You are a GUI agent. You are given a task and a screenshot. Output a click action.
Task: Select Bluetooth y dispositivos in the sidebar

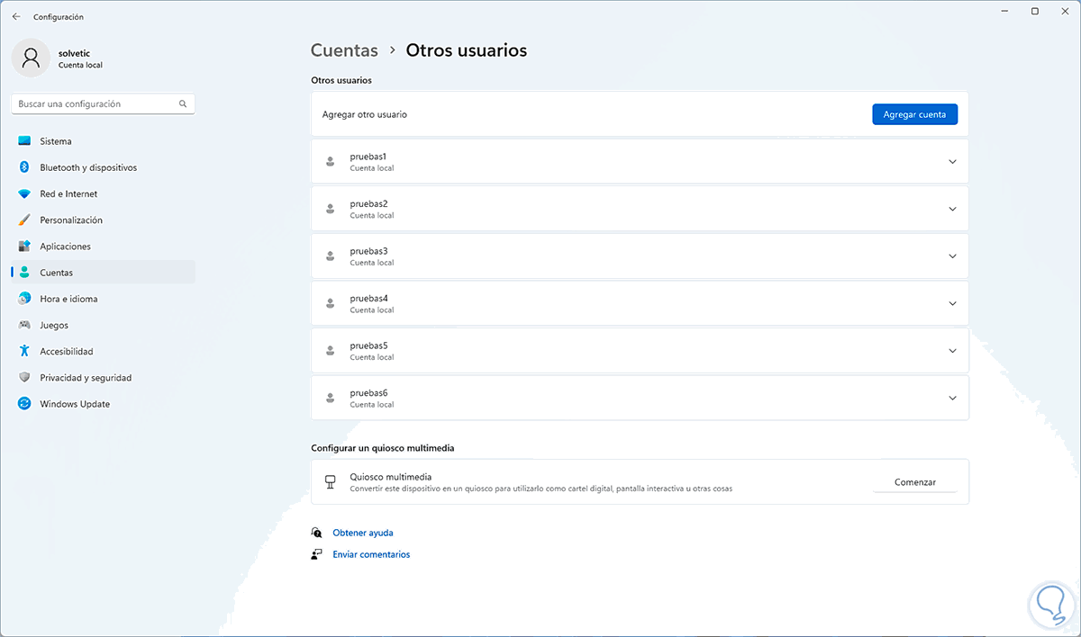coord(87,167)
